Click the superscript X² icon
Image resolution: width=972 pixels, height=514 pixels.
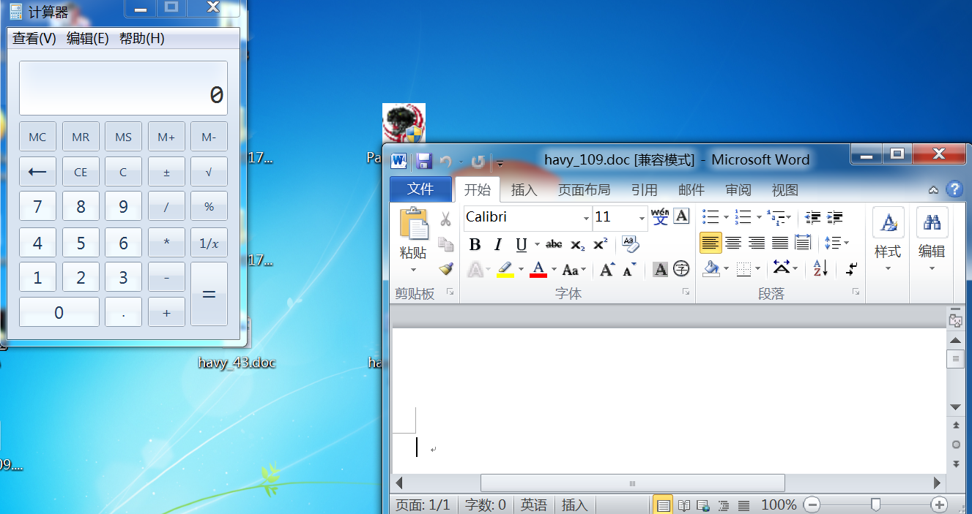pos(601,244)
